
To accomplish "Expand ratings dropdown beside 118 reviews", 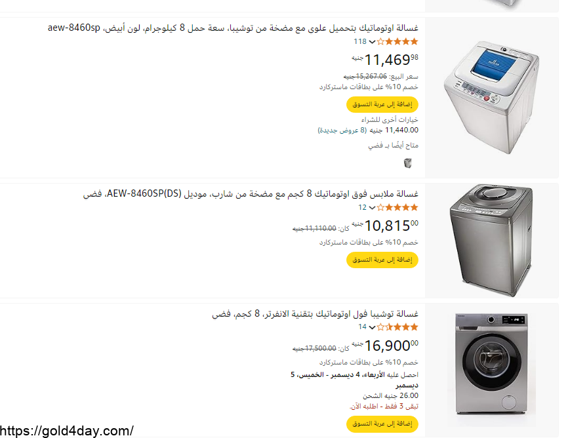I will tap(372, 42).
